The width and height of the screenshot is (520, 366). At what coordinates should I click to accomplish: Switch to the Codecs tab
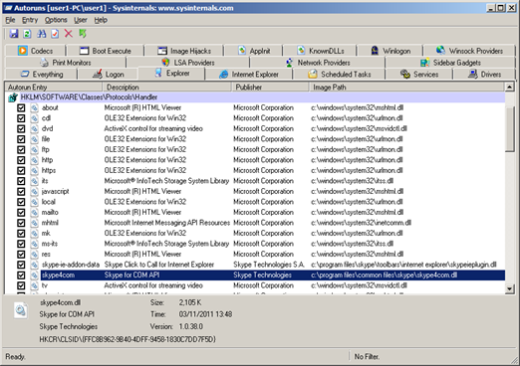tap(35, 51)
